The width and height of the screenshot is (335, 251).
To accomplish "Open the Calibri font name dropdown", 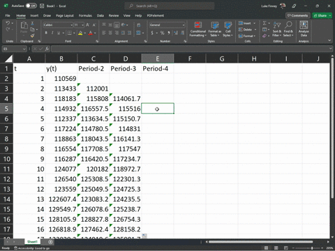I will tap(72, 25).
